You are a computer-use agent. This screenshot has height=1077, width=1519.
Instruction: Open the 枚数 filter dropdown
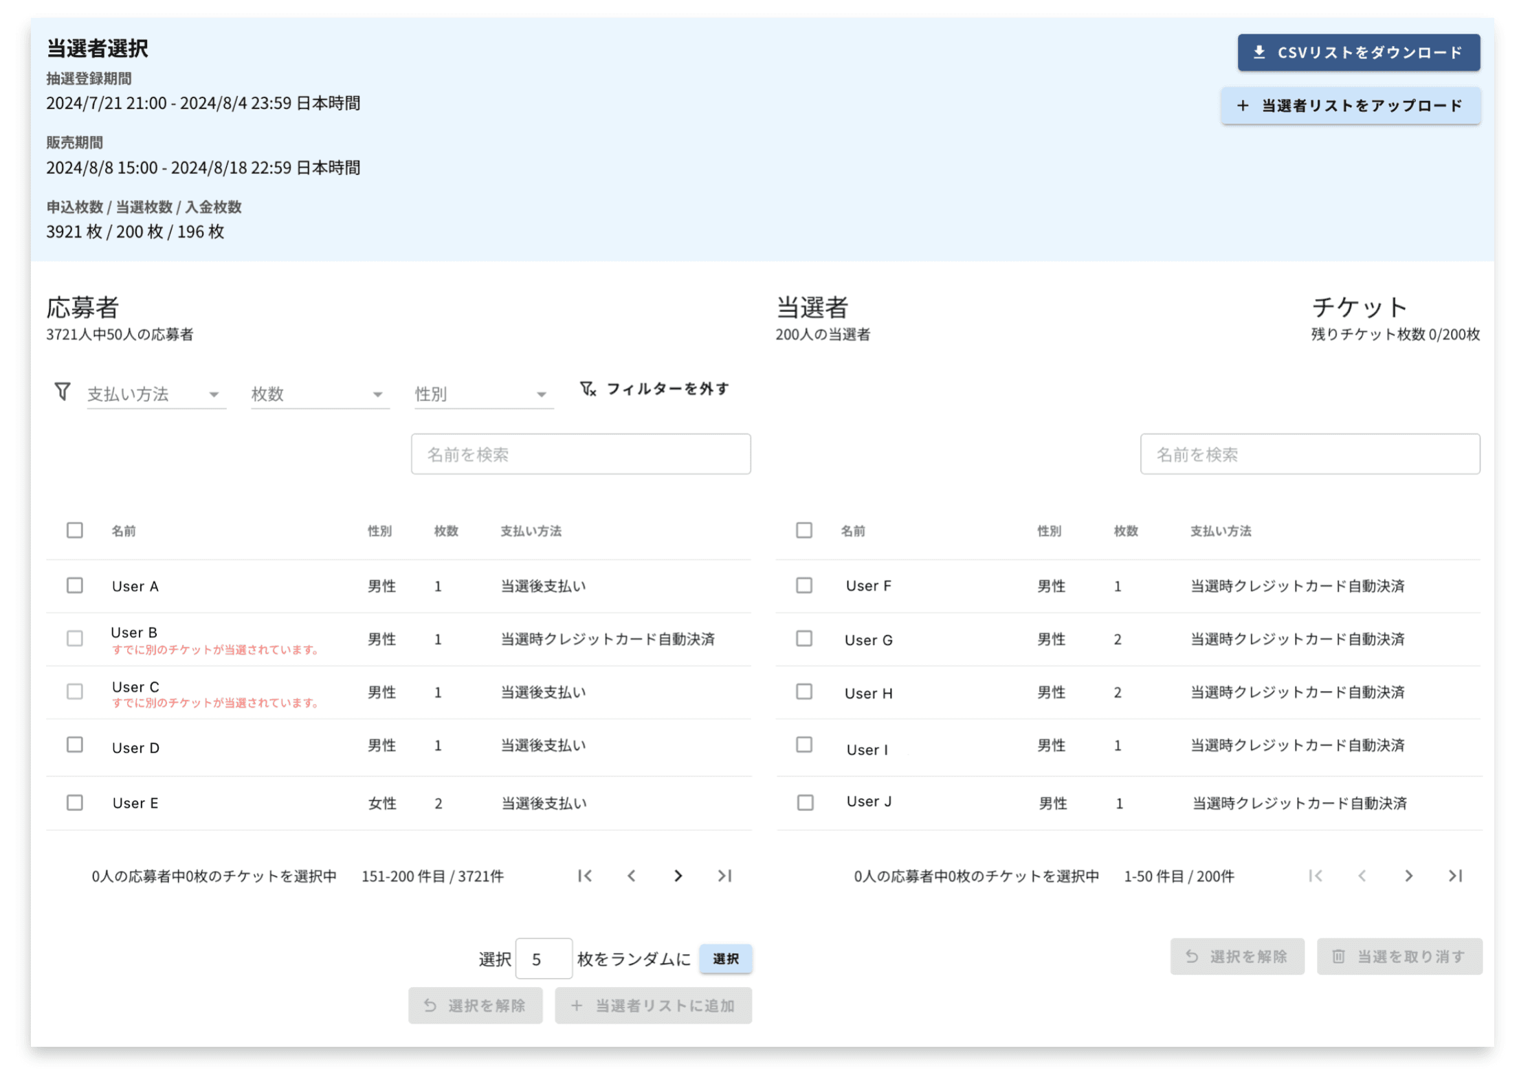point(320,394)
